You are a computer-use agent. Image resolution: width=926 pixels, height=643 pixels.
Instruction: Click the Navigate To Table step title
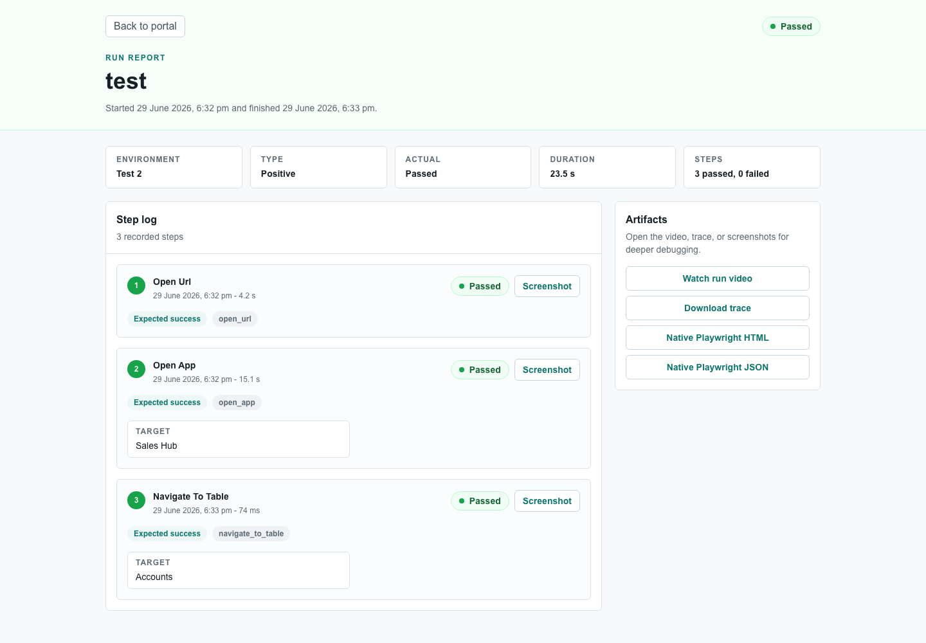click(191, 496)
